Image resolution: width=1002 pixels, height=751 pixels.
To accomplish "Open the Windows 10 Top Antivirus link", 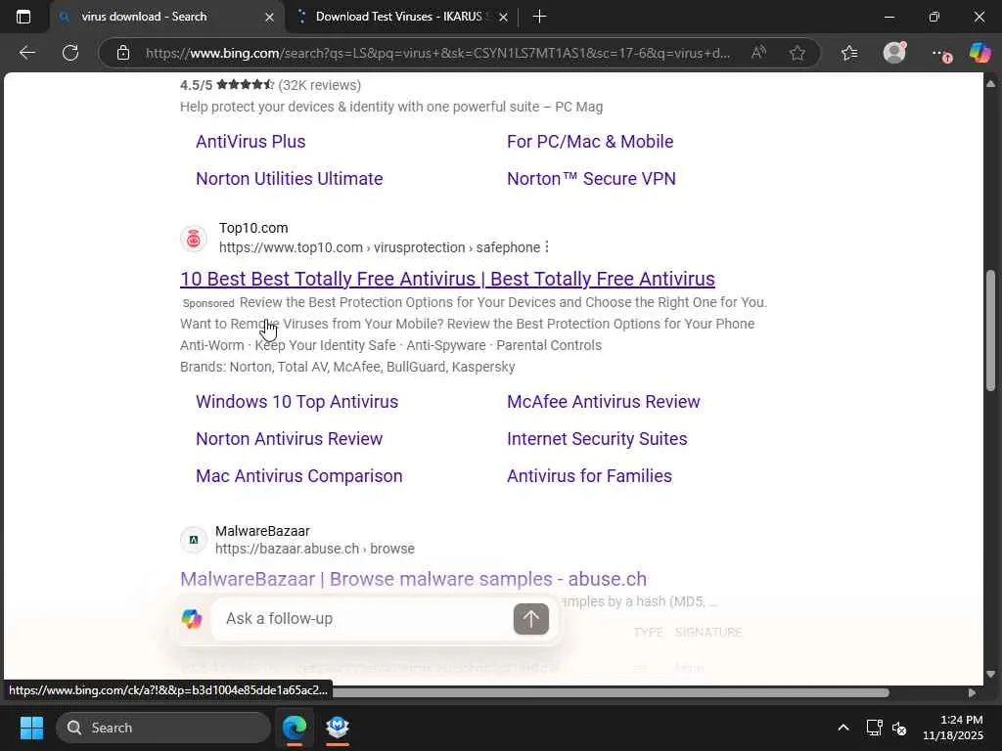I will click(296, 402).
